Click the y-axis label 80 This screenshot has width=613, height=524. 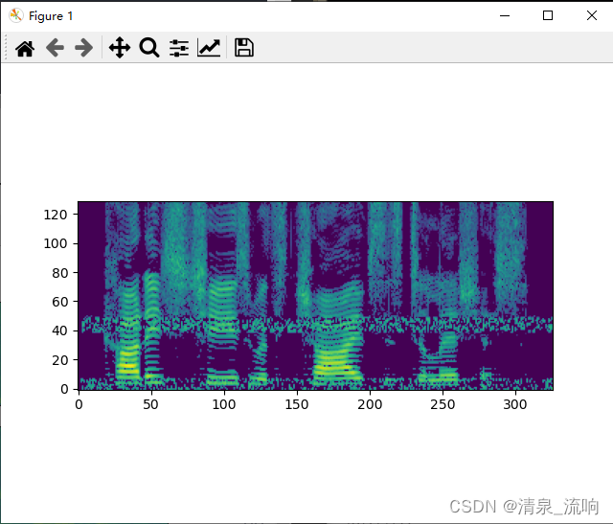[59, 273]
